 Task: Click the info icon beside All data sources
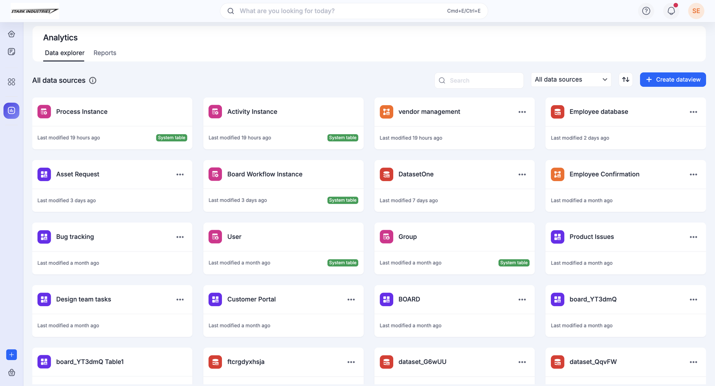tap(93, 81)
